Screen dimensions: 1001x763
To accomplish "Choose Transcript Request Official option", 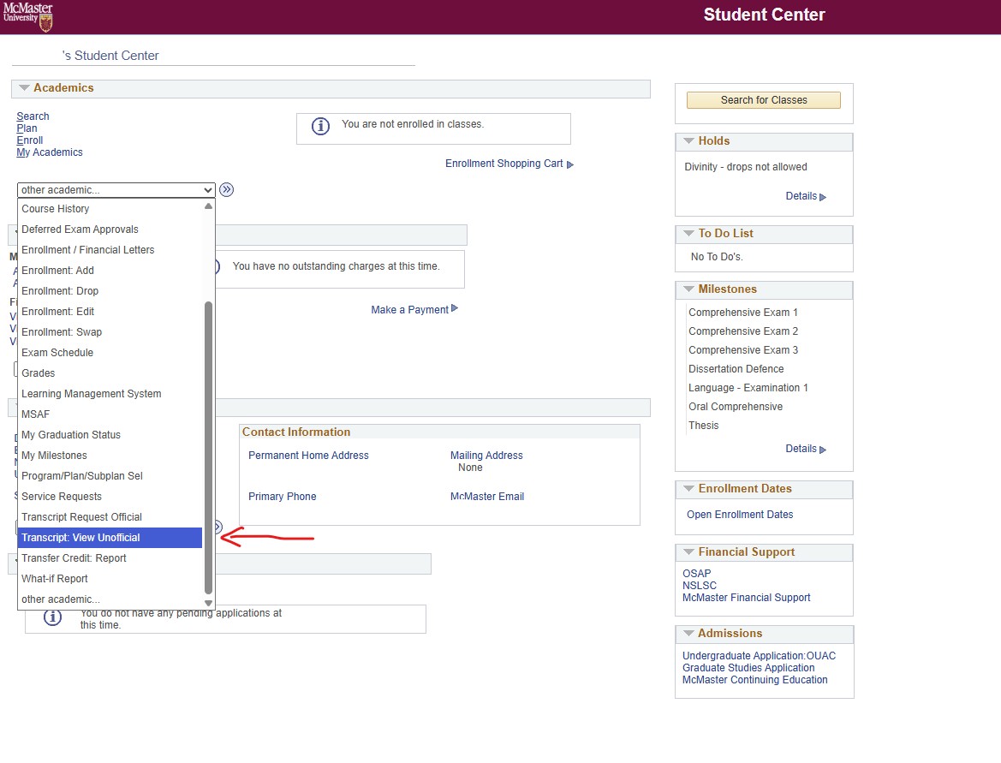I will click(x=110, y=516).
